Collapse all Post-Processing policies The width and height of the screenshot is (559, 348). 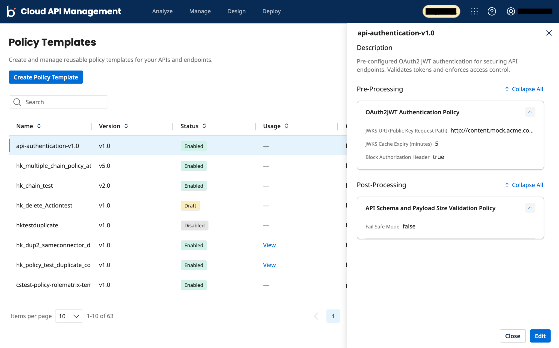(x=524, y=185)
